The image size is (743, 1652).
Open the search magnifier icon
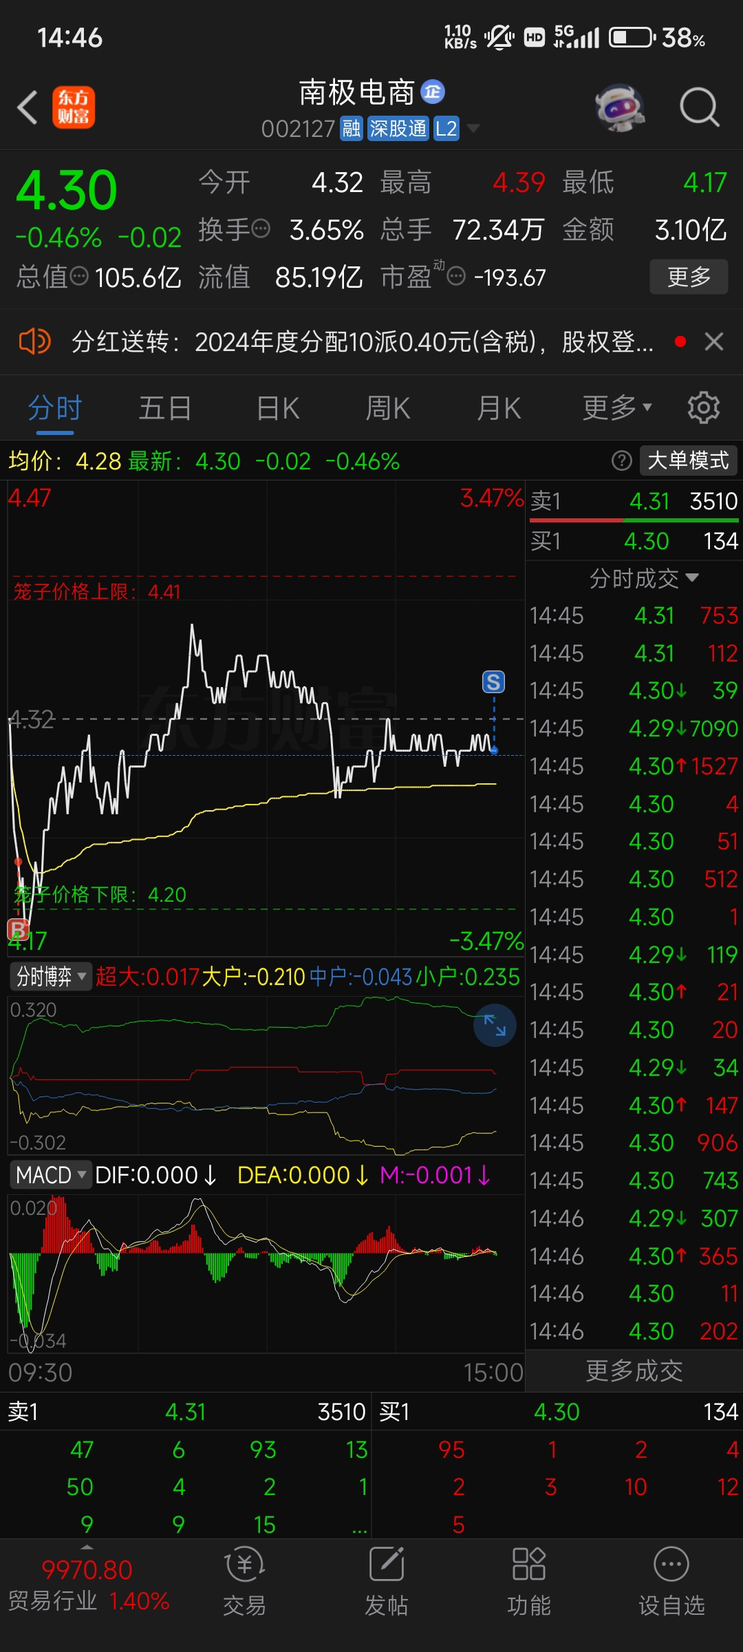[700, 108]
